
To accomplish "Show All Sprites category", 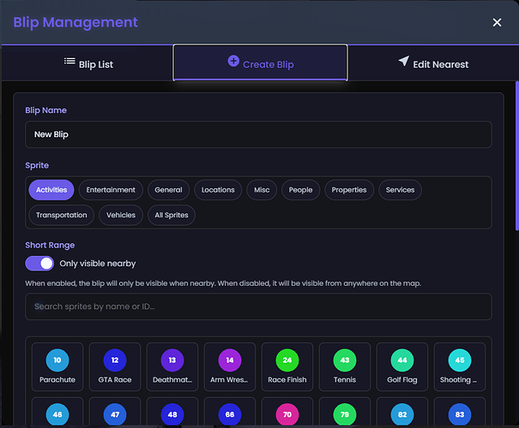I will [172, 215].
